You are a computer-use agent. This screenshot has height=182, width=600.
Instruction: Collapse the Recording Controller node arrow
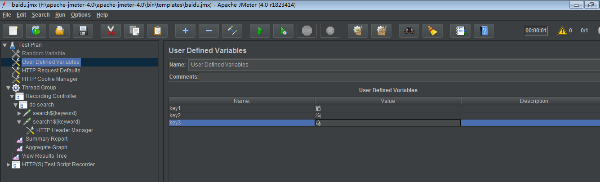[12, 96]
